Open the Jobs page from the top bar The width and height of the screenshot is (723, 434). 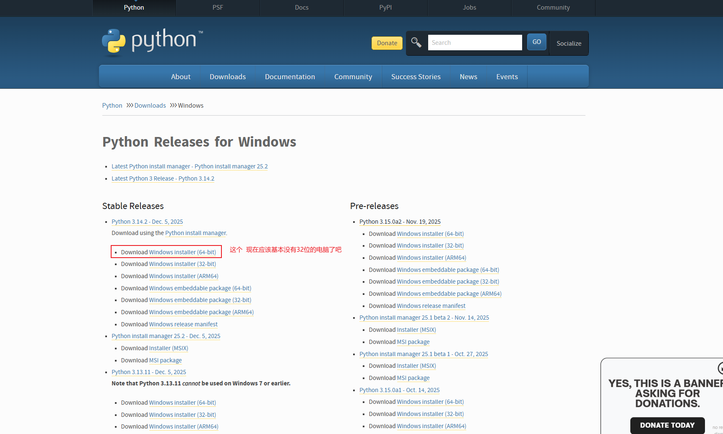click(x=469, y=7)
